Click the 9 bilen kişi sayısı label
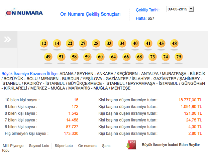Screen dimensions: 208x157 click(x=21, y=107)
